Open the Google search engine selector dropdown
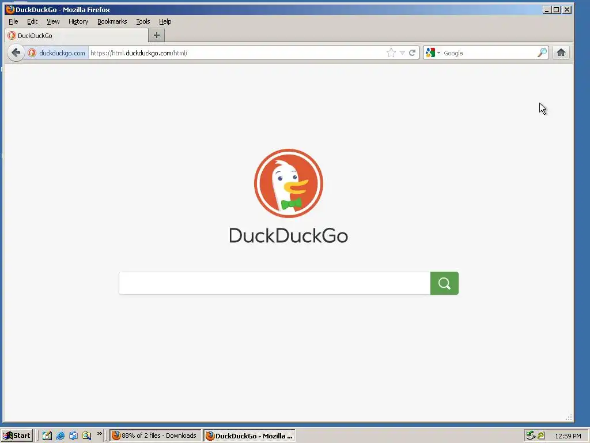 click(x=433, y=52)
